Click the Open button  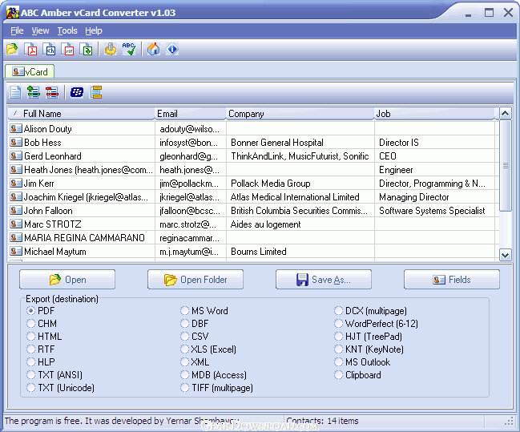(67, 280)
